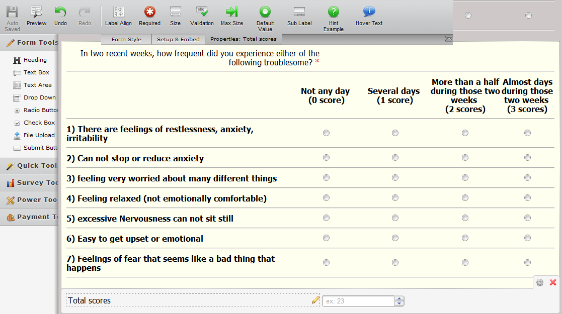Choose 3 scores for 'Can not stop' row

(527, 158)
